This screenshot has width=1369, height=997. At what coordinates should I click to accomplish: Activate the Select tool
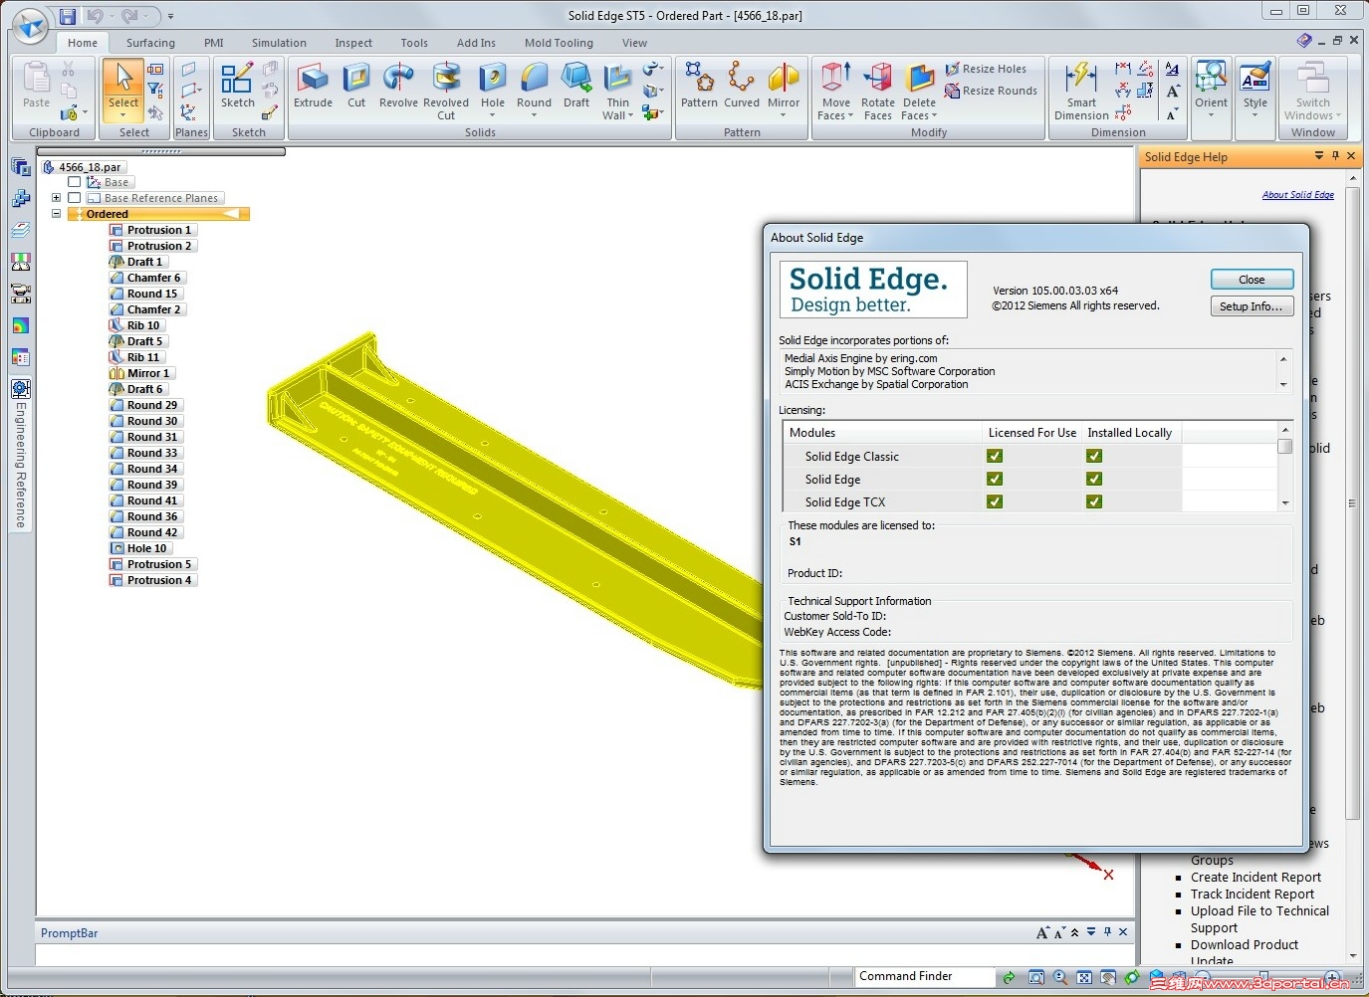(123, 86)
